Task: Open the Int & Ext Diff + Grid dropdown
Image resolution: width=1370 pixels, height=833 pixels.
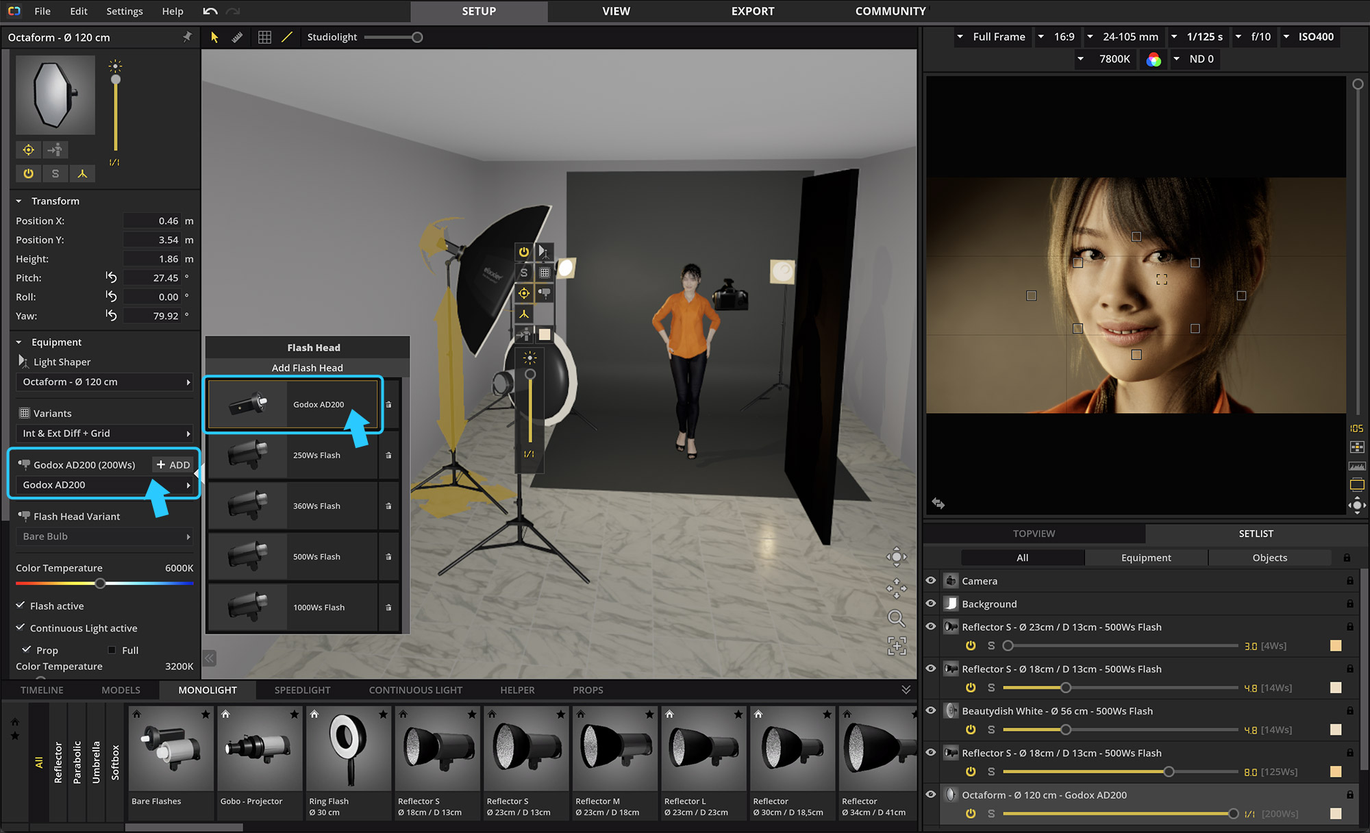Action: (x=104, y=433)
